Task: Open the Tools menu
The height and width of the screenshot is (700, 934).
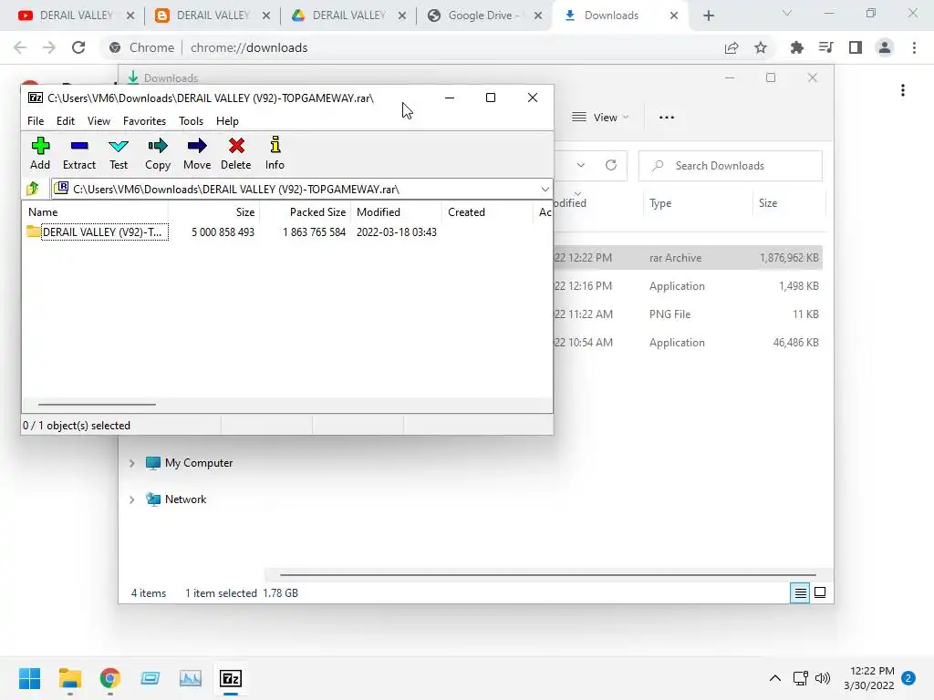Action: coord(192,121)
